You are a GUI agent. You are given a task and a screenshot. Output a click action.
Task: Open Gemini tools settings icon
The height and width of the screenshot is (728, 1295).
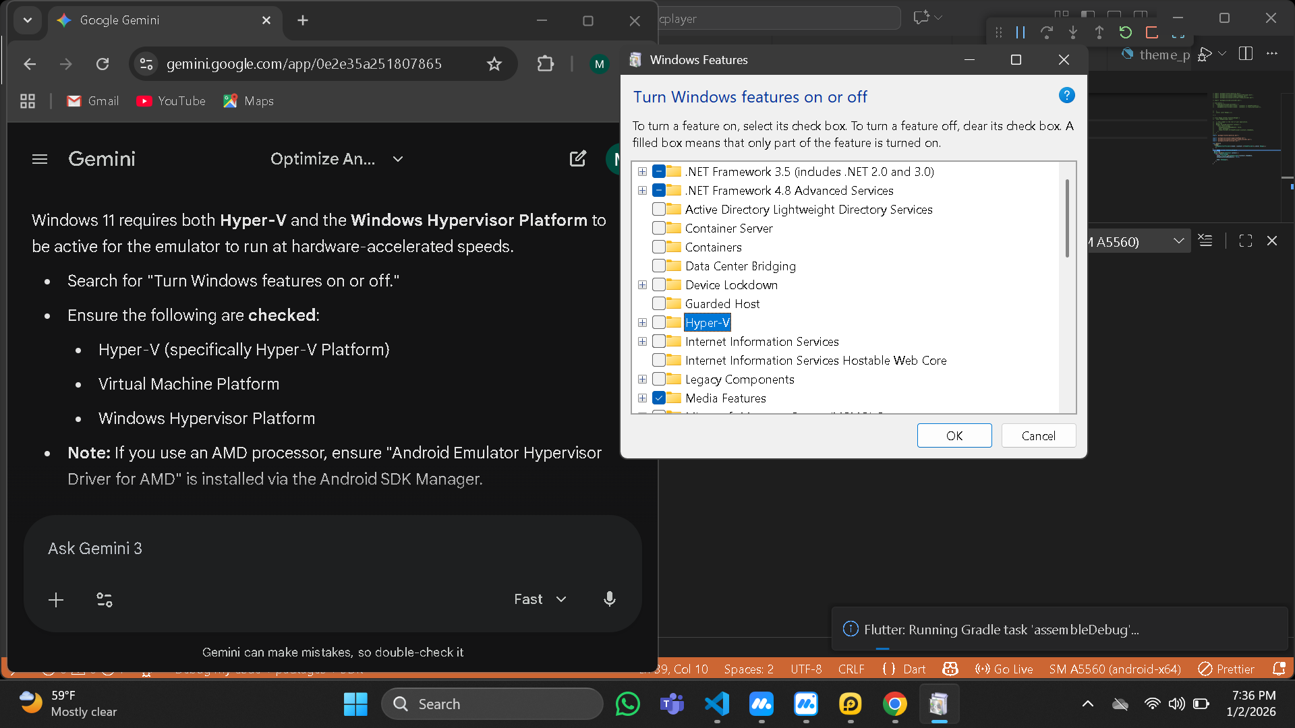105,600
